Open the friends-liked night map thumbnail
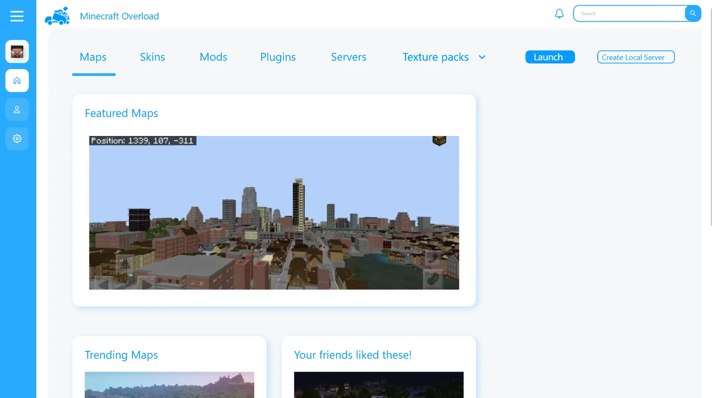 (379, 385)
